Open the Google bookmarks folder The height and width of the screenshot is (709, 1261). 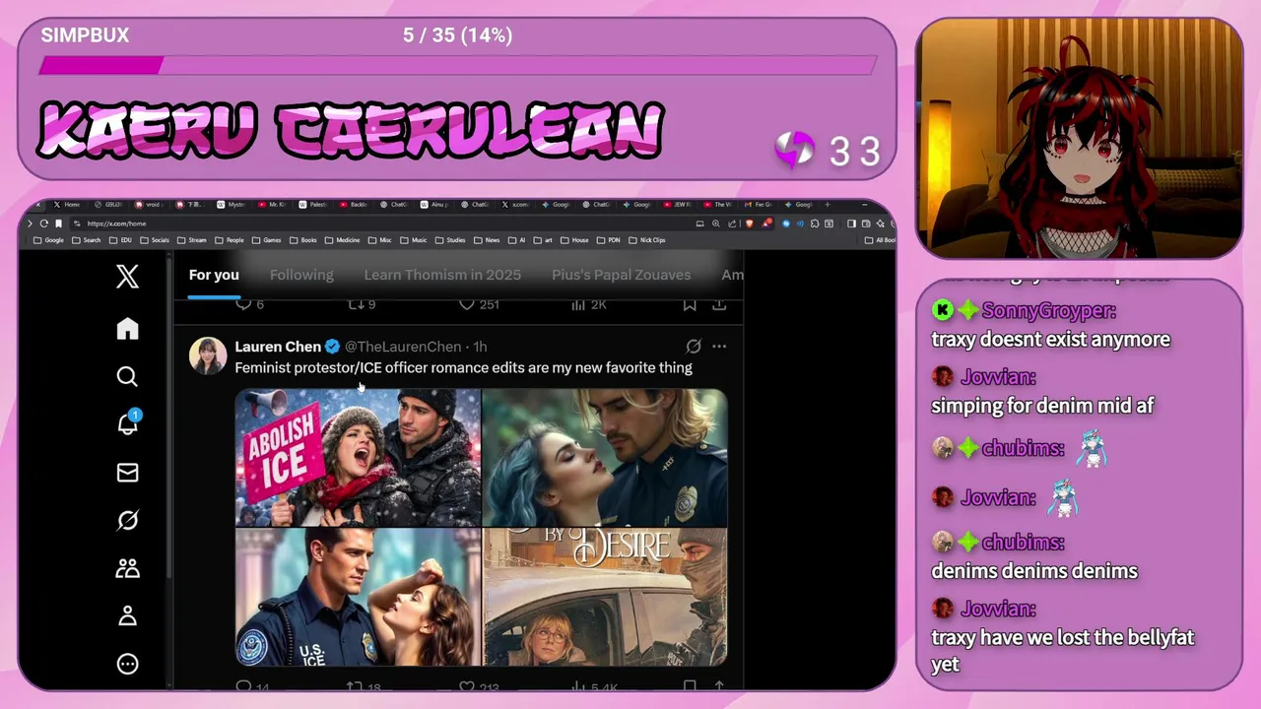[48, 240]
